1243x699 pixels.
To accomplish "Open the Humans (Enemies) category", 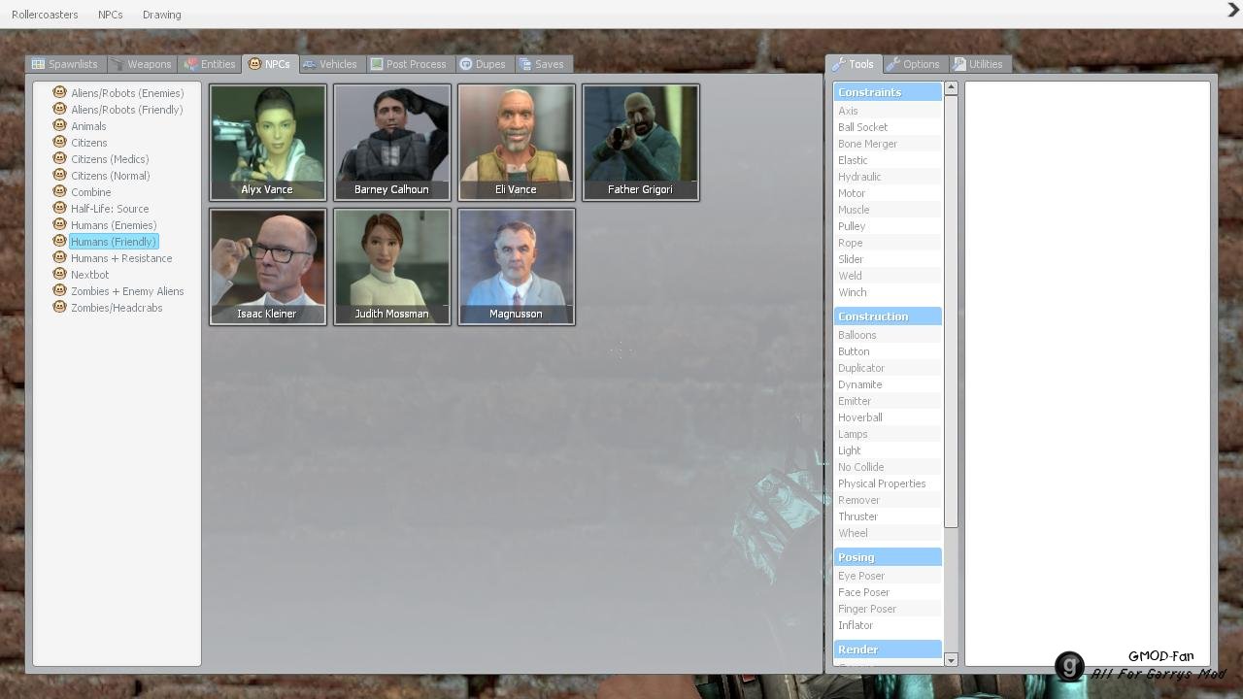I will pyautogui.click(x=114, y=225).
